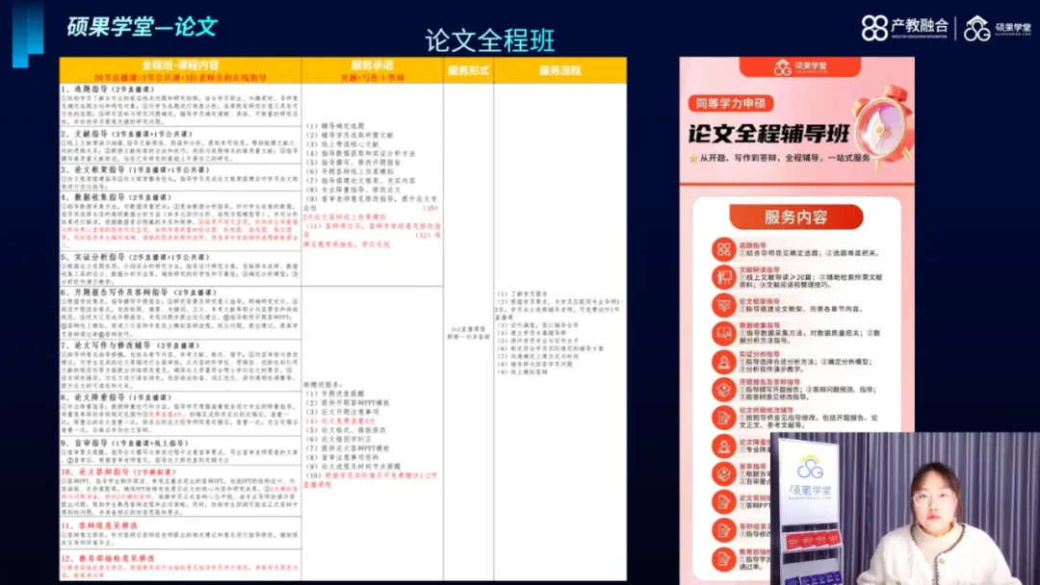
Task: Click the red subtitle under 全程班-课程内容 header
Action: [x=180, y=78]
